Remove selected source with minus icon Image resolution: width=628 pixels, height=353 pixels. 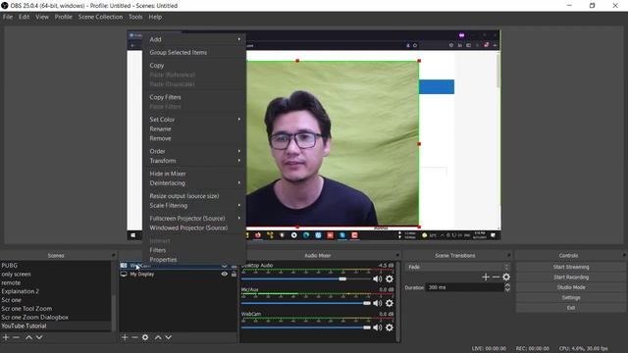[134, 337]
